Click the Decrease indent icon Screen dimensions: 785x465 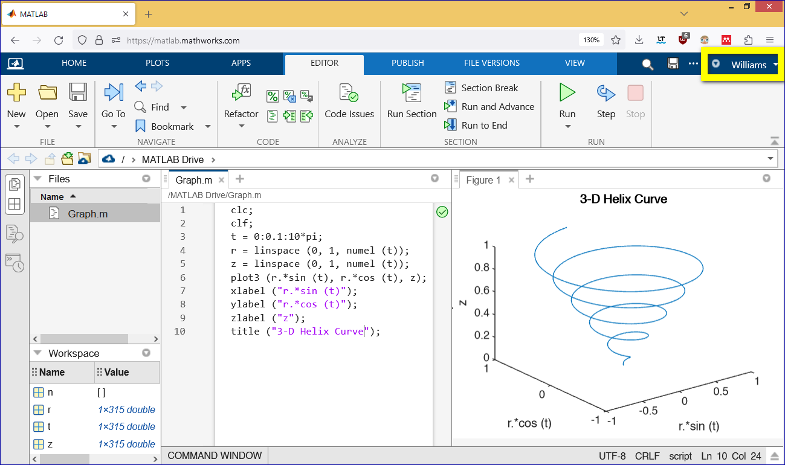(x=306, y=115)
